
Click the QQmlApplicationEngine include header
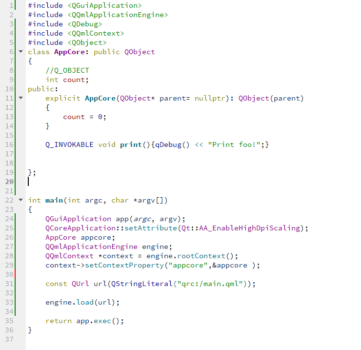pyautogui.click(x=118, y=15)
